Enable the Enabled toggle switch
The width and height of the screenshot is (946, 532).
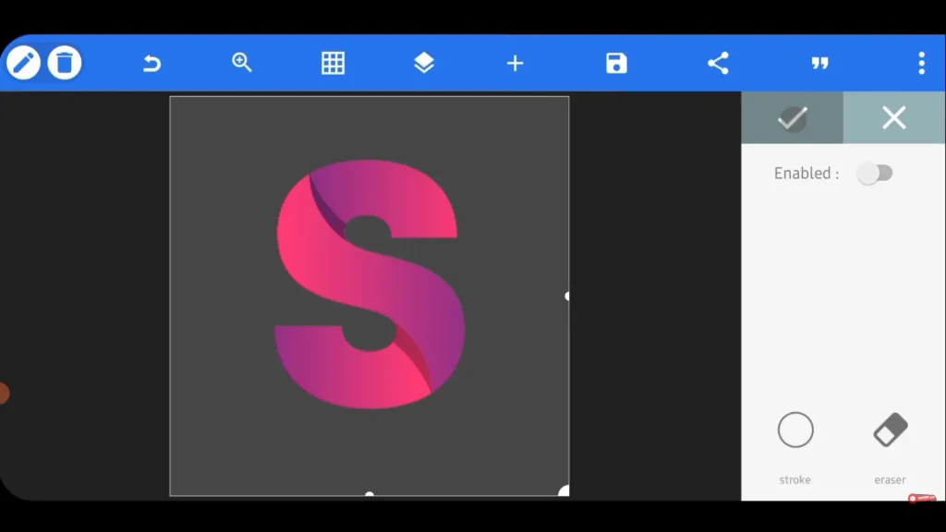click(875, 173)
